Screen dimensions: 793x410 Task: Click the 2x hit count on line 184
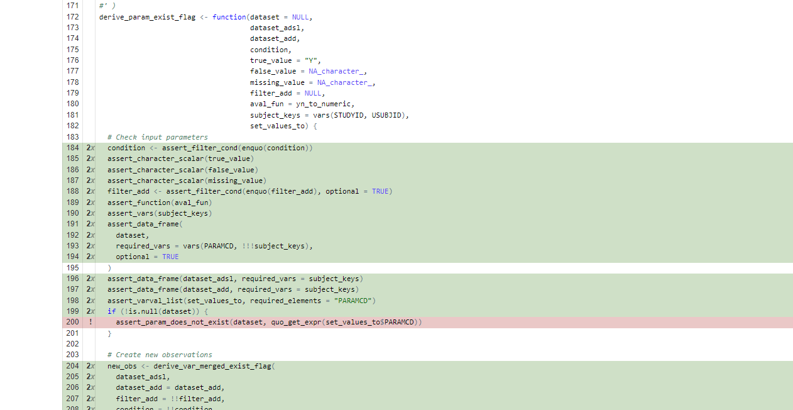coord(90,148)
